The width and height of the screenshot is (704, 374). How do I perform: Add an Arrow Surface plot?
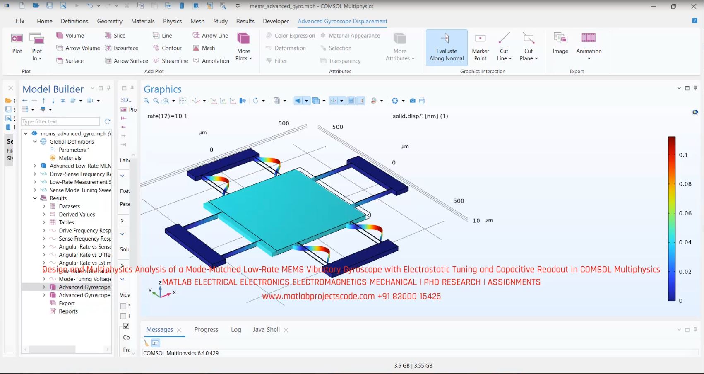point(126,61)
